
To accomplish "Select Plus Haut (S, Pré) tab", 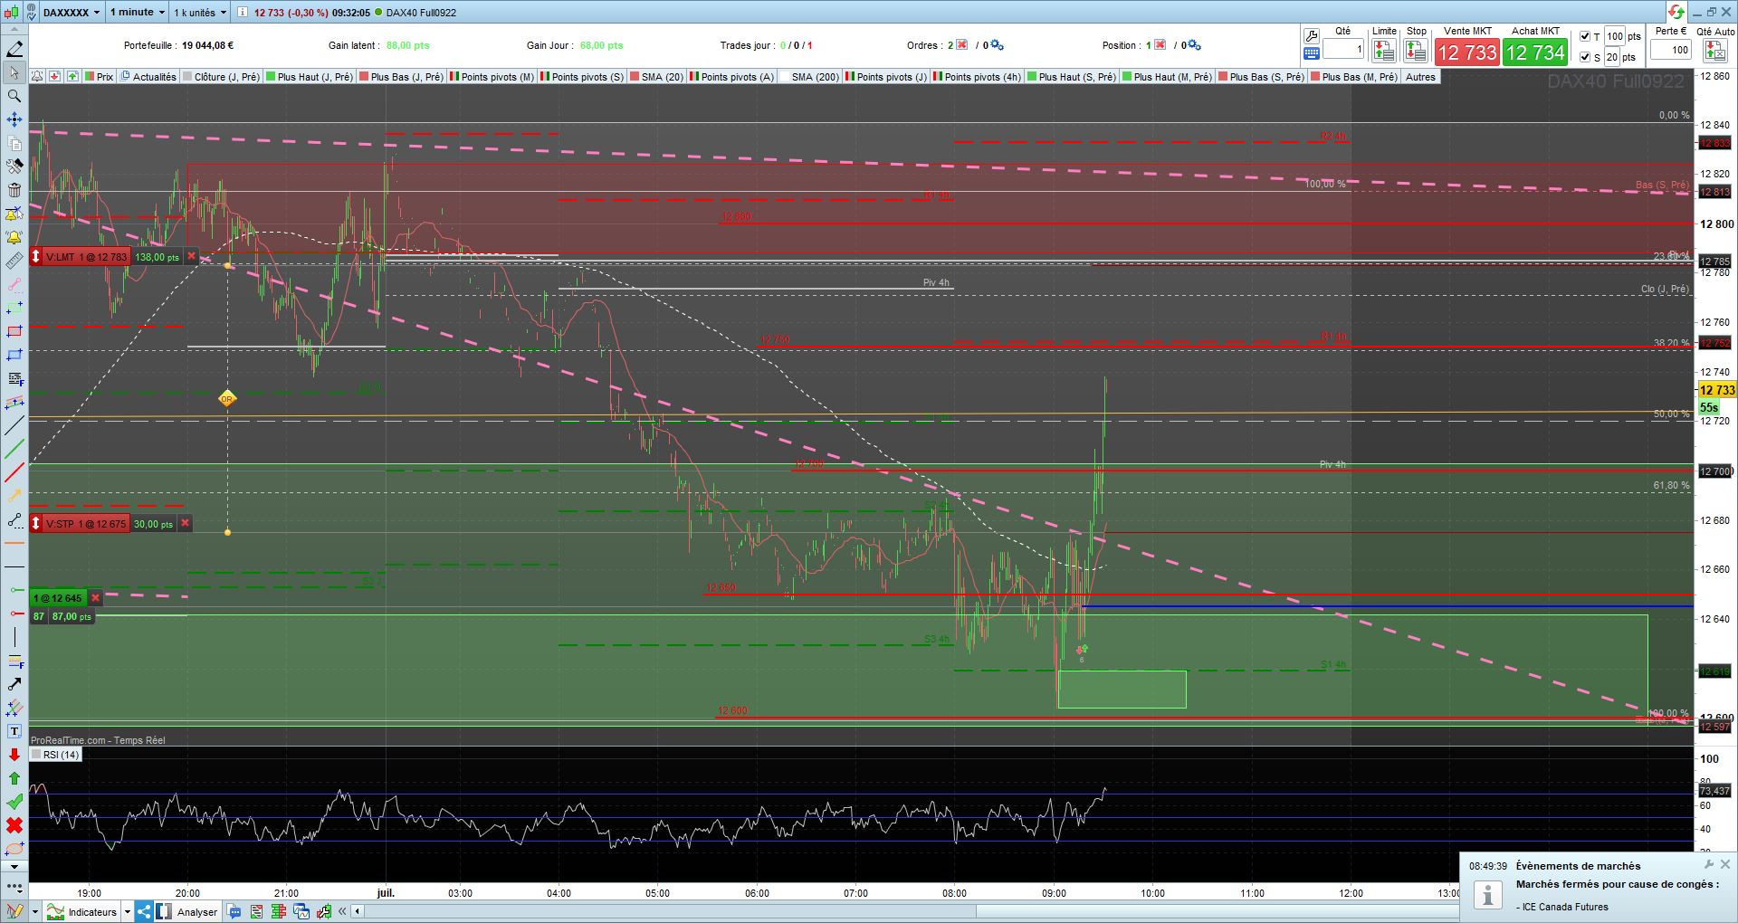I will (x=1073, y=77).
